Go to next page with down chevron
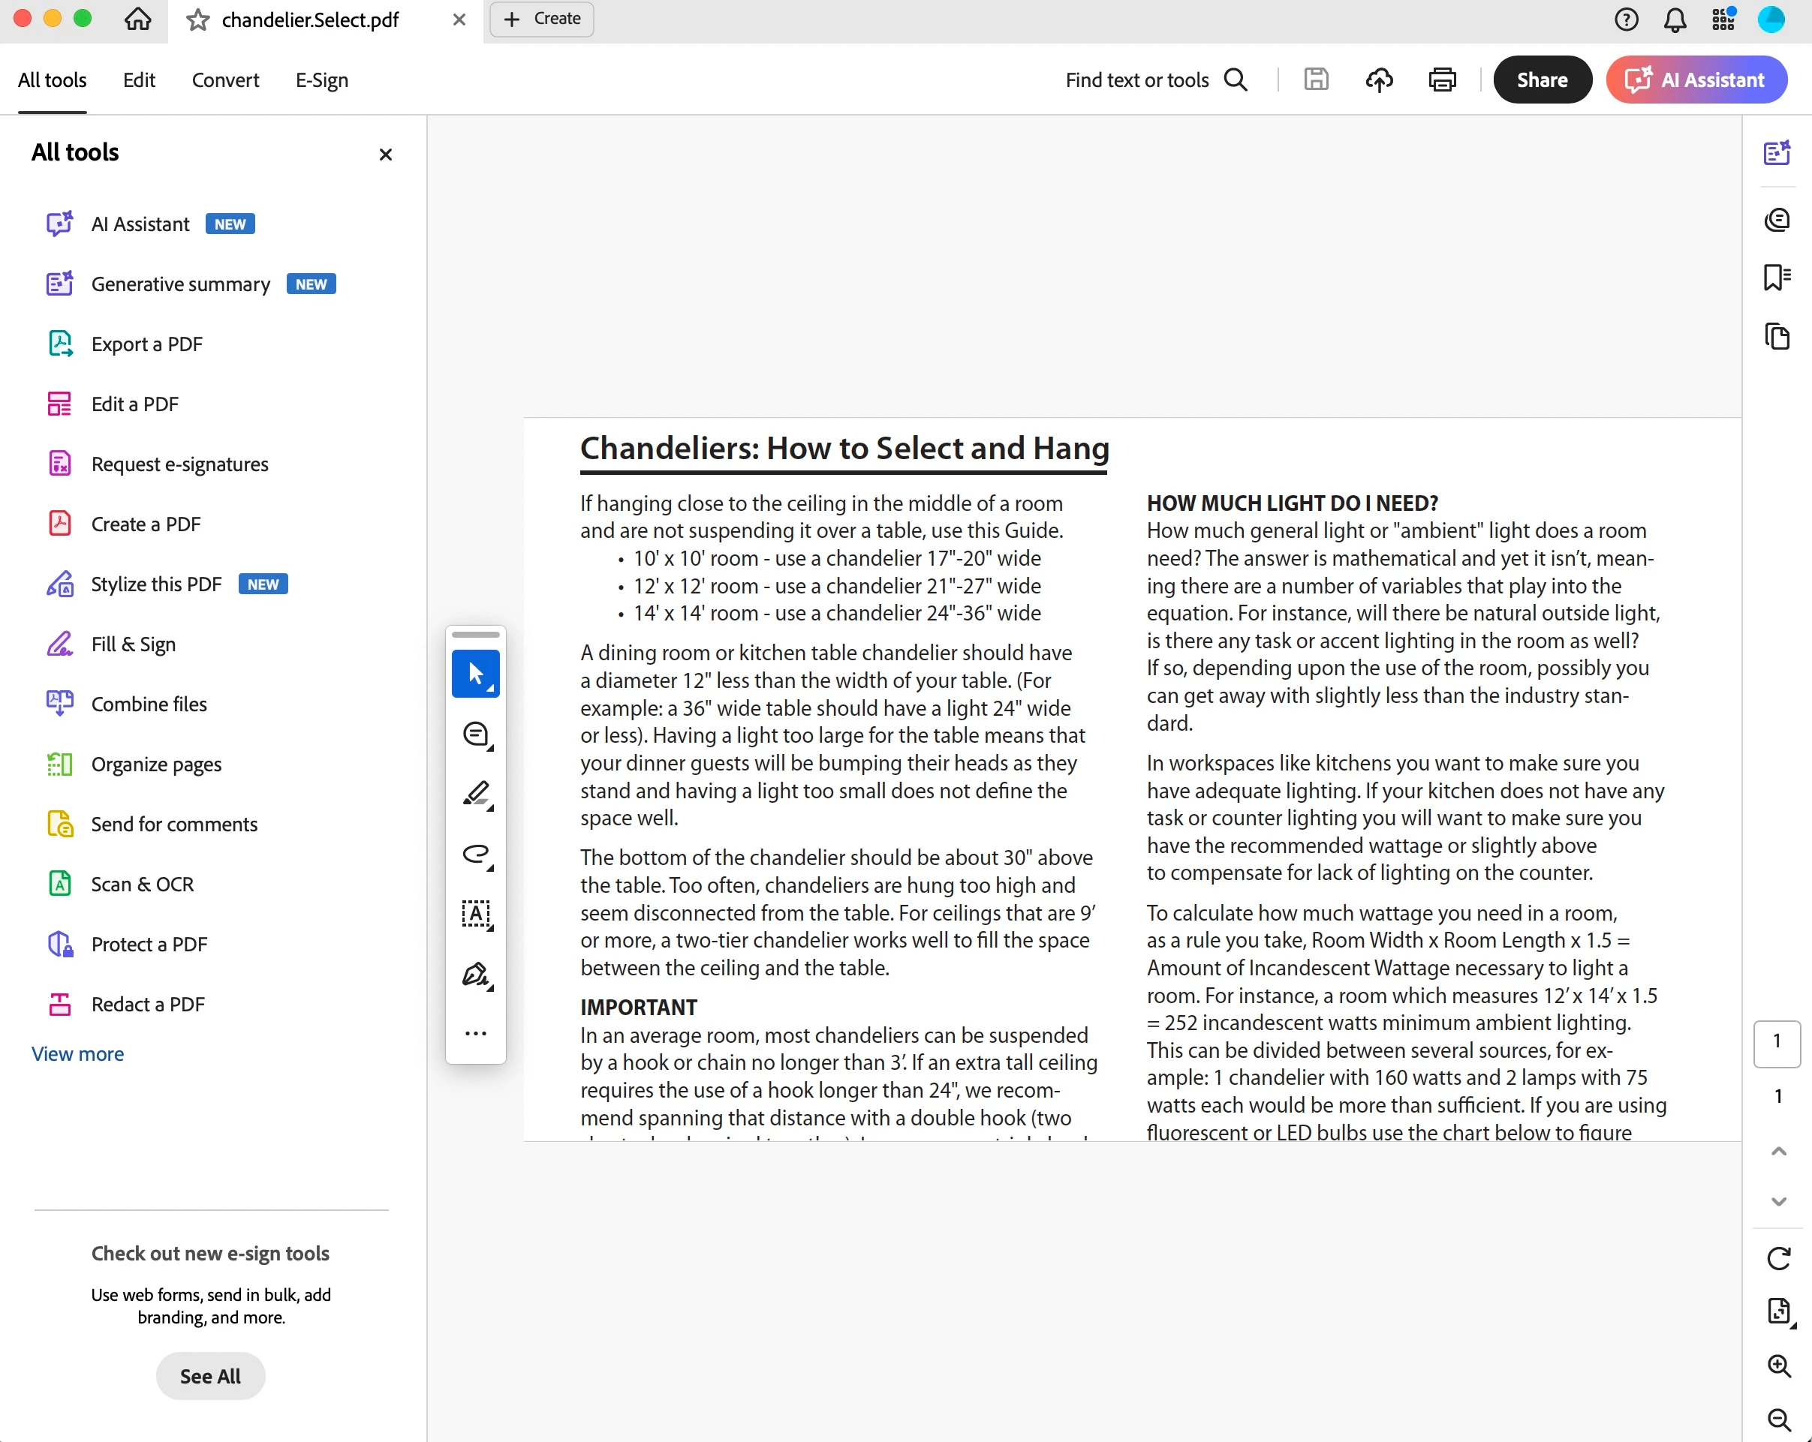Viewport: 1812px width, 1442px height. 1778,1202
